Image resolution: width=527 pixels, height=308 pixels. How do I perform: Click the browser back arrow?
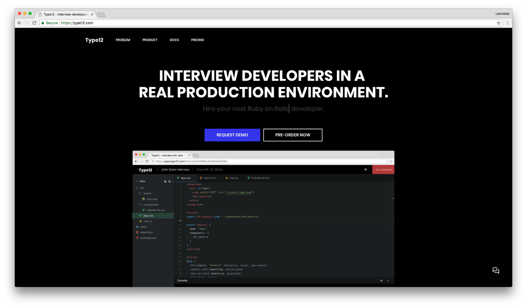point(20,23)
